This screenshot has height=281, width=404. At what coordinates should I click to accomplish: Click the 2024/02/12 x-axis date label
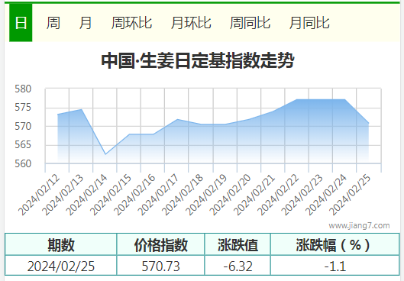(40, 195)
